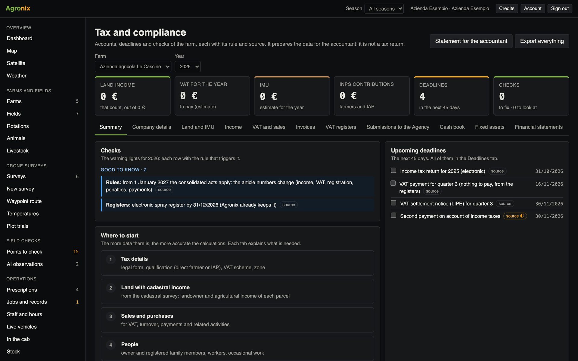Click the GOOD TO KNOW · 2 heading
The width and height of the screenshot is (578, 361).
point(123,170)
